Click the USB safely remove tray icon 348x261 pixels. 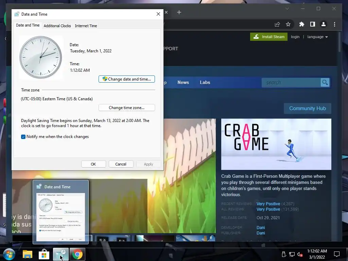coord(284,254)
